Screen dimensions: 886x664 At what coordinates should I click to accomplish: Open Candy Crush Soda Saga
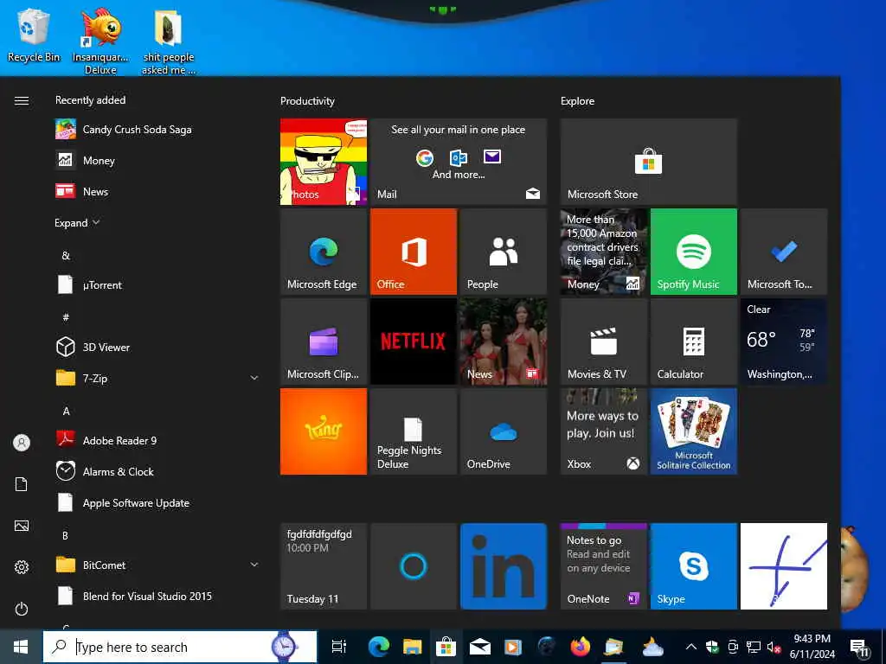pyautogui.click(x=157, y=130)
